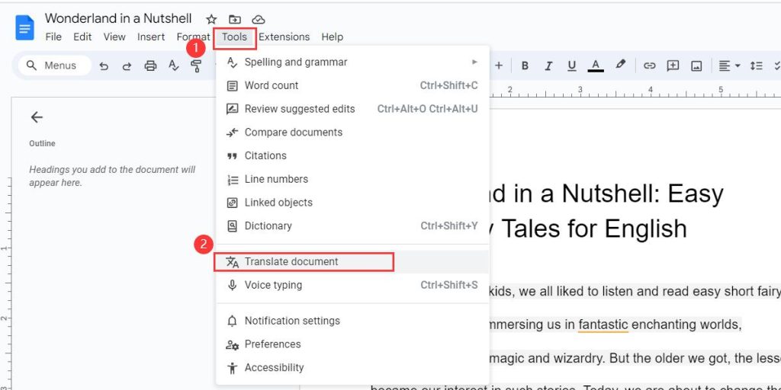This screenshot has width=781, height=390.
Task: Click the Add comment icon
Action: [673, 66]
